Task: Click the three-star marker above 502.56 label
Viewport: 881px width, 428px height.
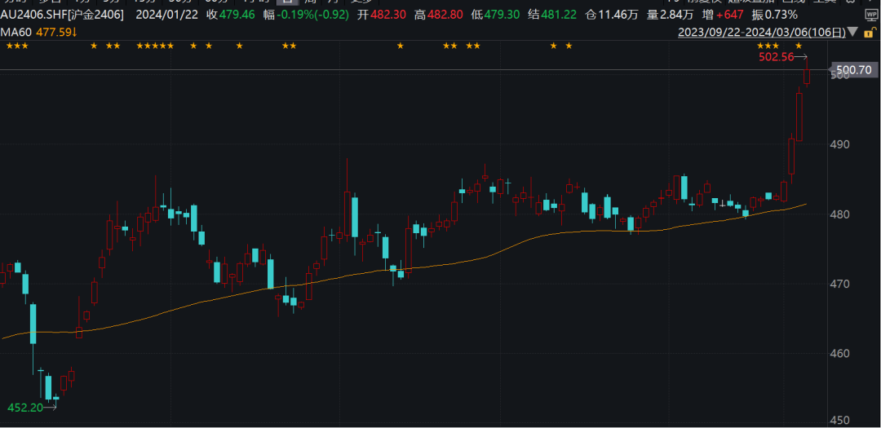Action: [x=768, y=46]
